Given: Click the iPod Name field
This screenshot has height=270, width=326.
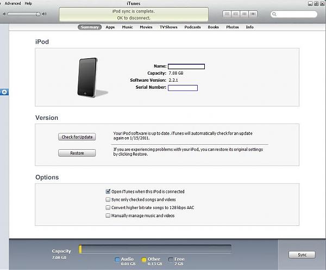Looking at the screenshot, I should point(186,66).
